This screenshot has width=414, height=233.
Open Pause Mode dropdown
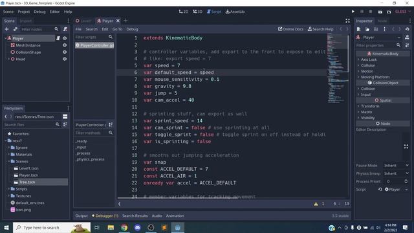click(x=396, y=166)
